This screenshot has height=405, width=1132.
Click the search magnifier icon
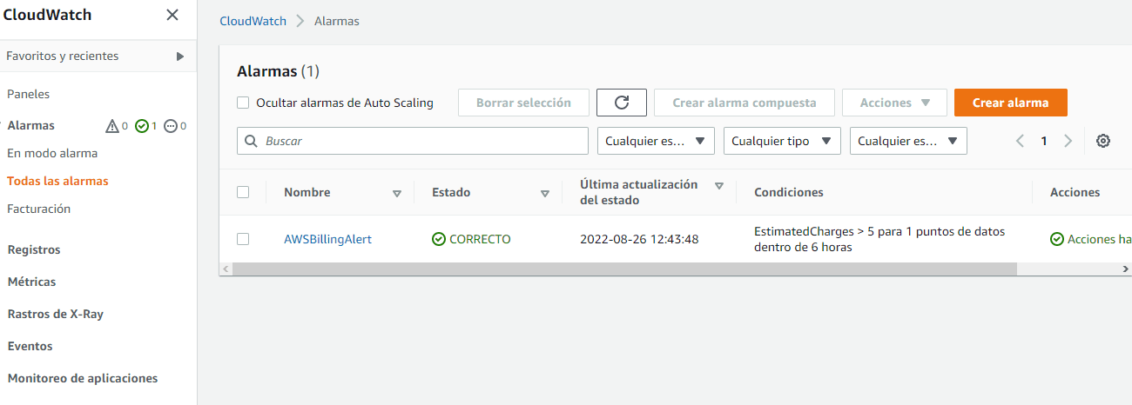tap(252, 141)
